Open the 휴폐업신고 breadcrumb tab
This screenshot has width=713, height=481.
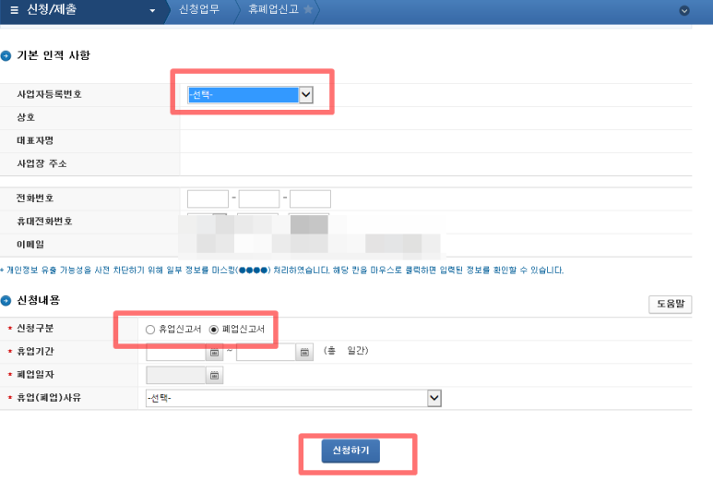[273, 9]
